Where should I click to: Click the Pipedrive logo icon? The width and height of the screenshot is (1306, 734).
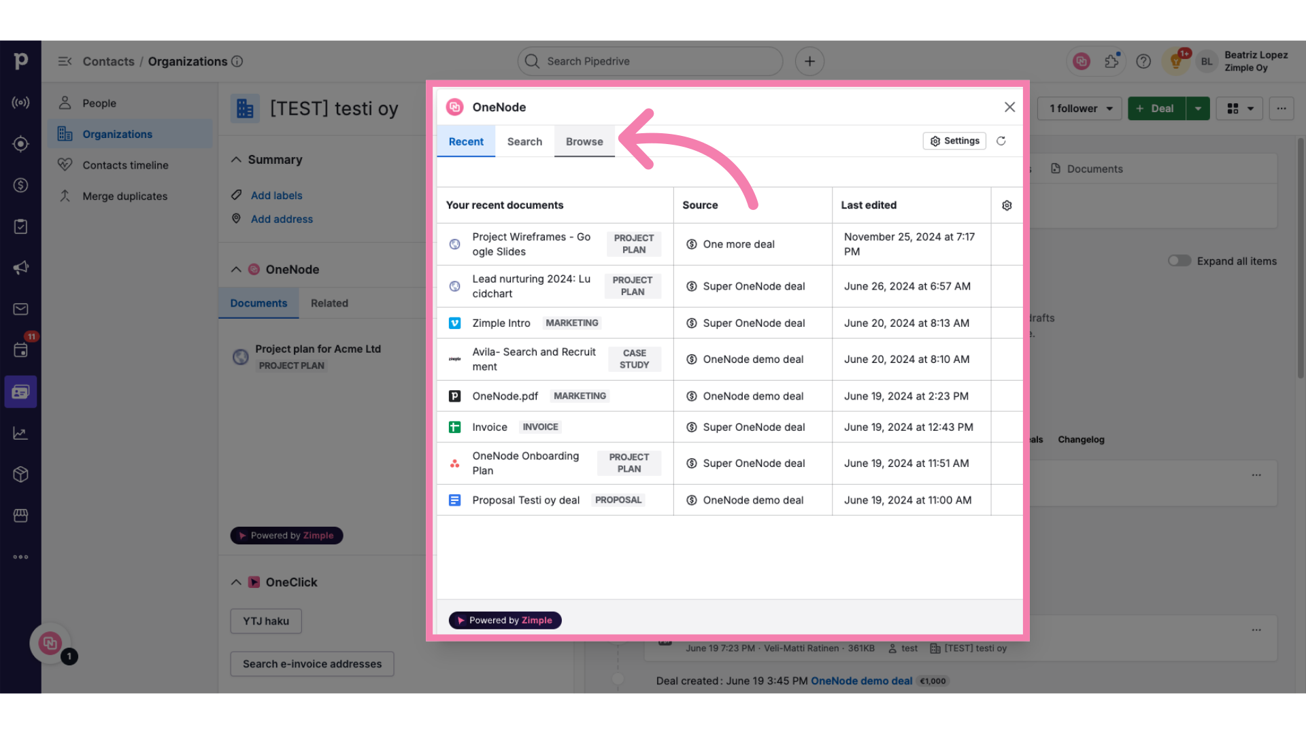tap(20, 61)
